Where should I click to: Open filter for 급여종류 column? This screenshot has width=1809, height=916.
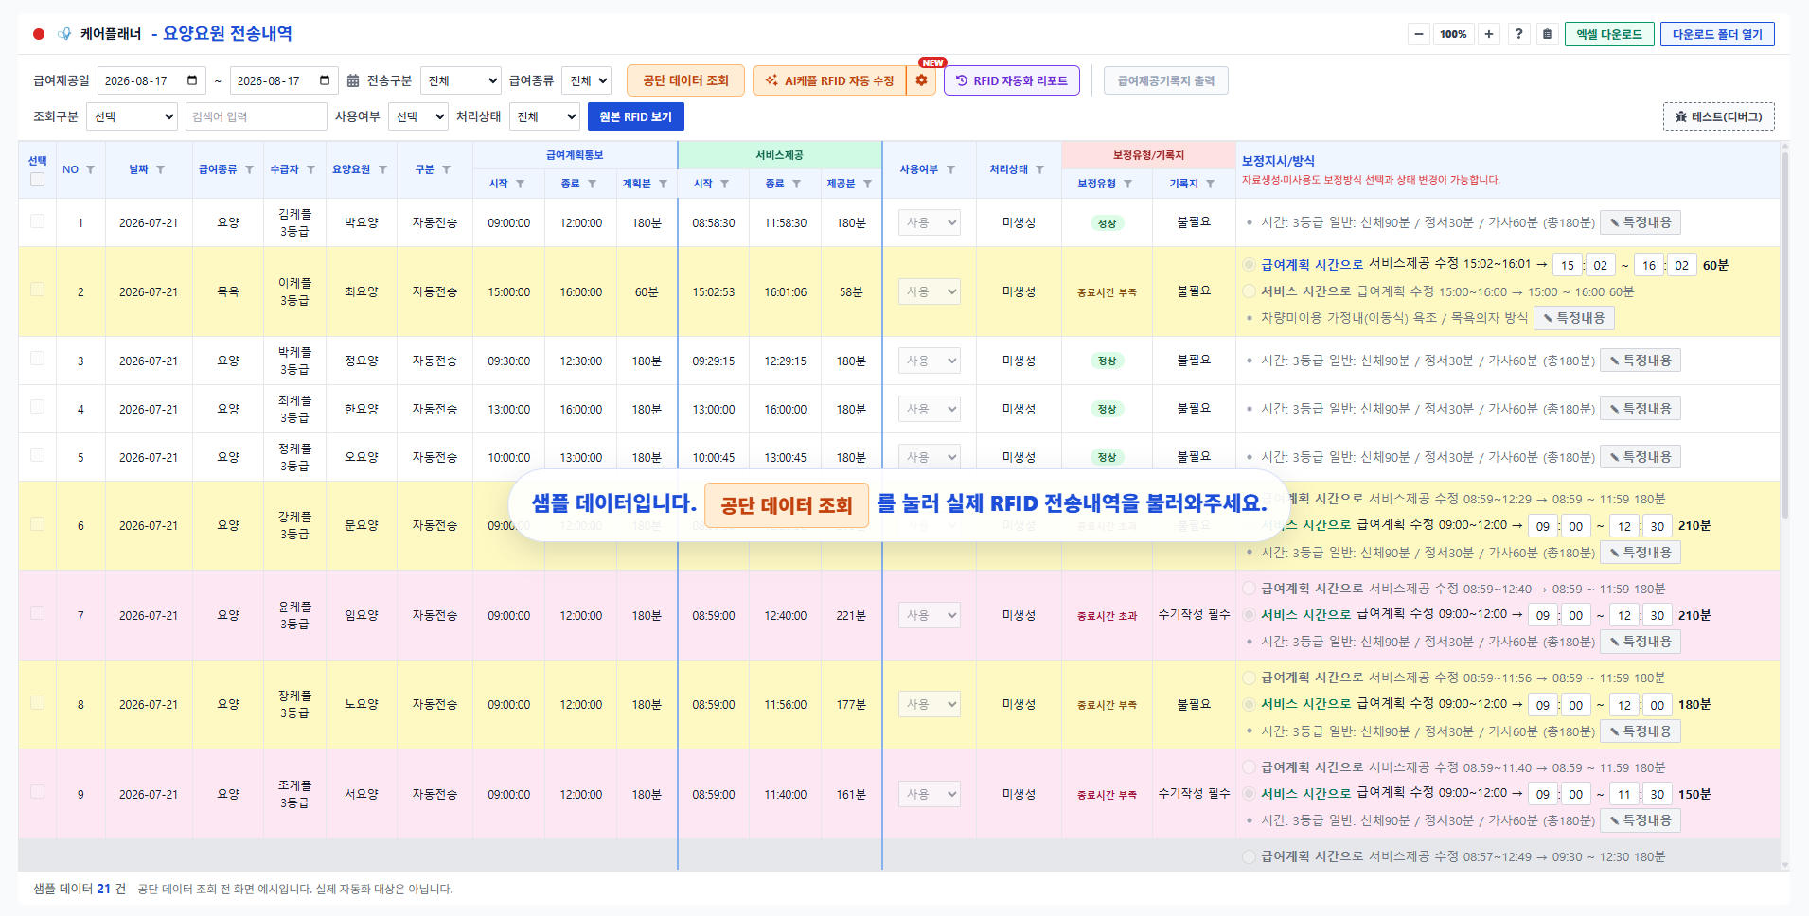(250, 169)
